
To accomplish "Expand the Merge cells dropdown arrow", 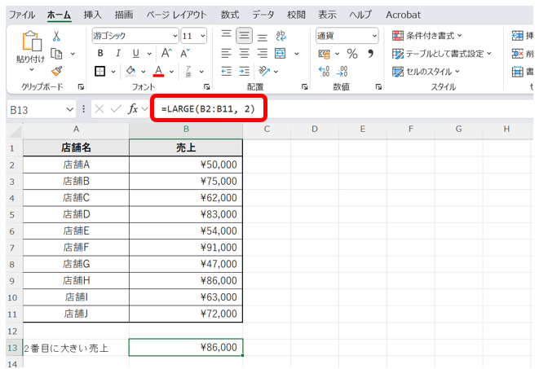I will [x=296, y=54].
